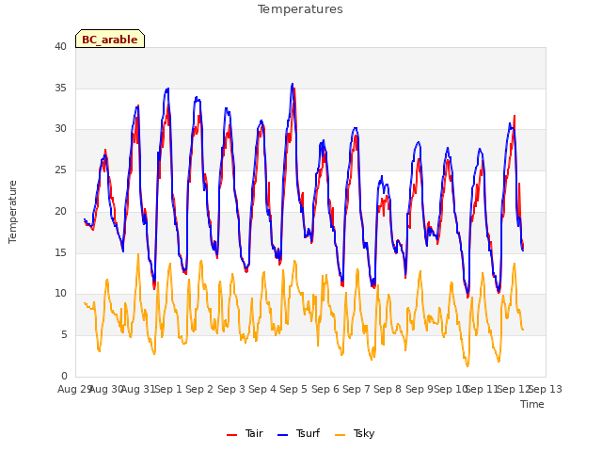Click the Sep 4 x-axis label

(x=262, y=389)
